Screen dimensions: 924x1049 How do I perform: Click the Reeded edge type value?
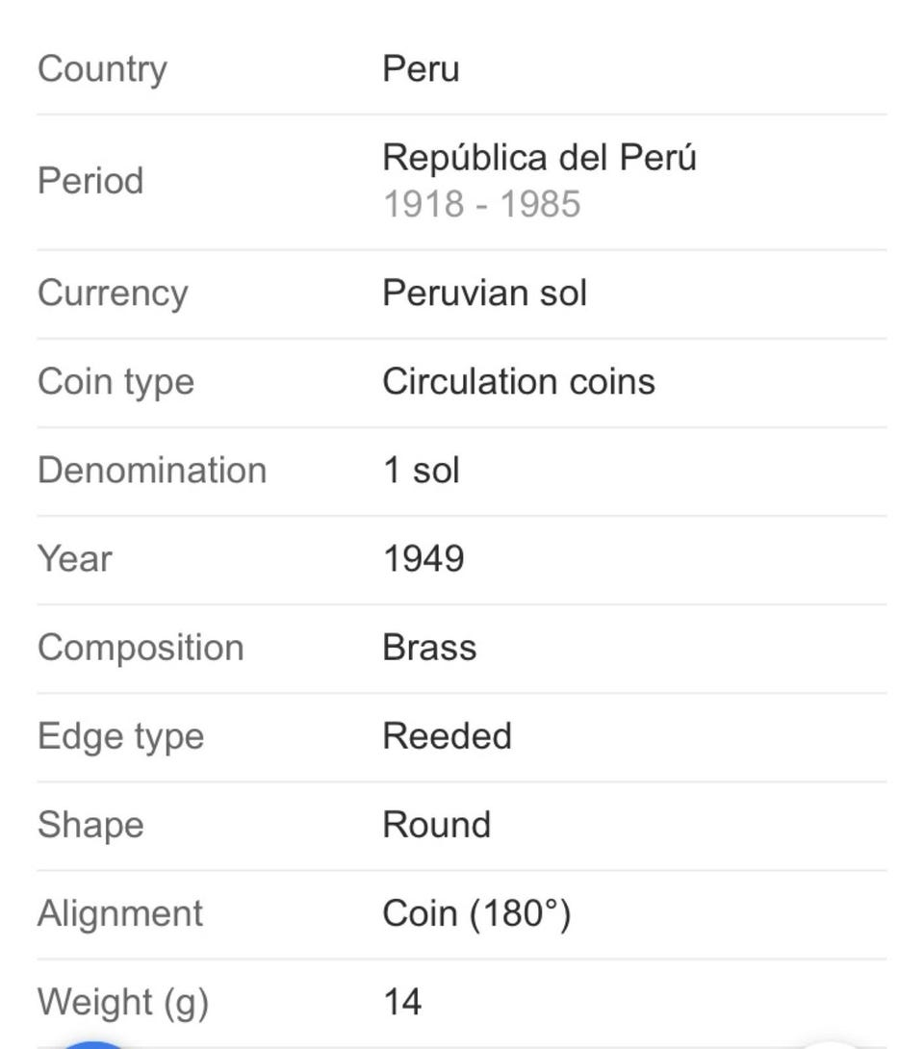pos(447,736)
